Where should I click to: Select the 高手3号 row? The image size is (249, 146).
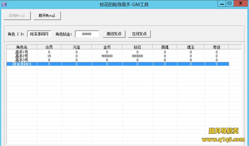[22, 60]
